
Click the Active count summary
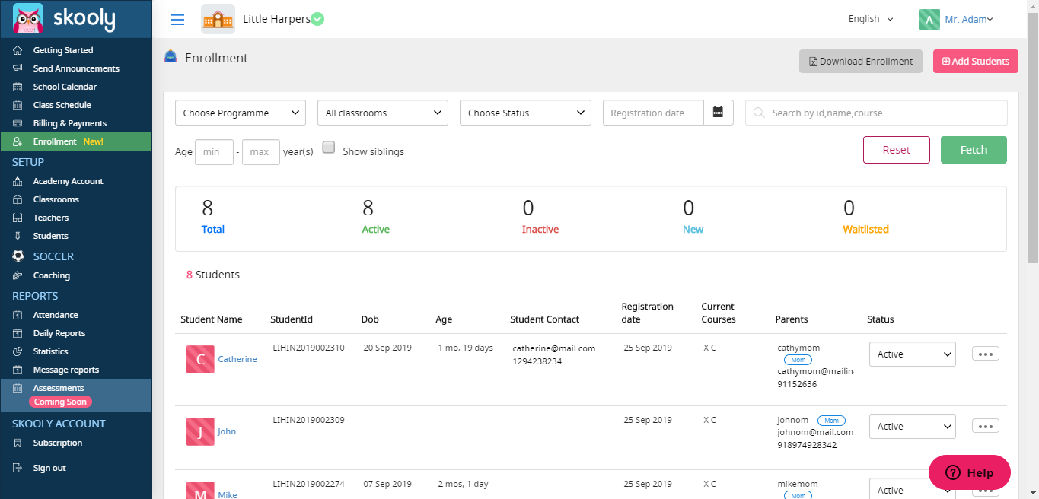[x=375, y=217]
